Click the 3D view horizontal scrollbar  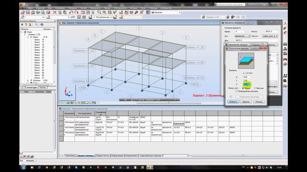point(168,103)
